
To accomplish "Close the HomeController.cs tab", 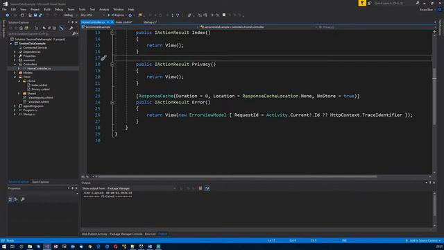I will click(x=112, y=22).
